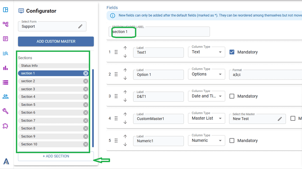Move CustomMaster1 field up with arrow
Viewport: 302px width, 169px height.
[125, 114]
